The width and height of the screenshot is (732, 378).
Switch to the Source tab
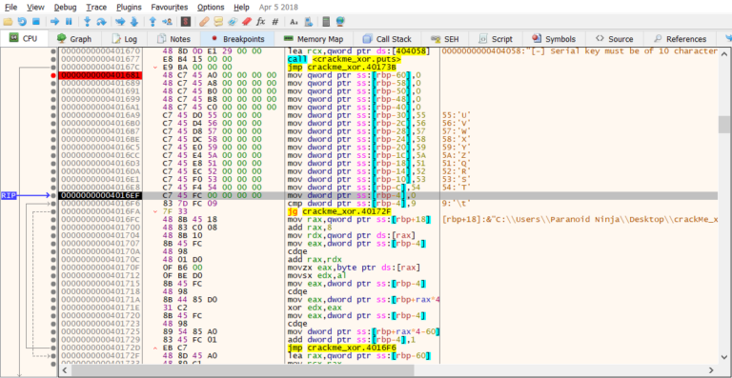click(x=615, y=39)
